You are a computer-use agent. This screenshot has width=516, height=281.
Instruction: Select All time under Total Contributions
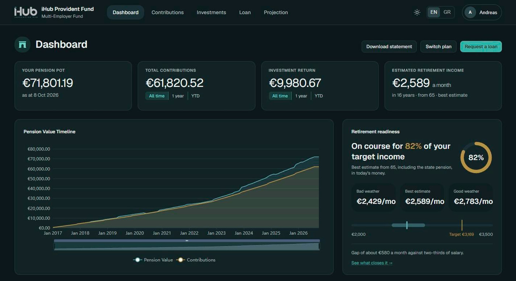157,96
